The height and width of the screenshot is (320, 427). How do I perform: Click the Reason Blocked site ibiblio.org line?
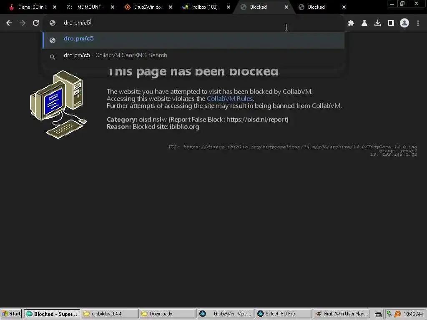(x=153, y=127)
